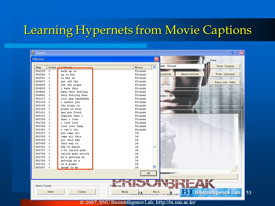Select the row "all this way"
275x206 pixels.
click(x=93, y=140)
